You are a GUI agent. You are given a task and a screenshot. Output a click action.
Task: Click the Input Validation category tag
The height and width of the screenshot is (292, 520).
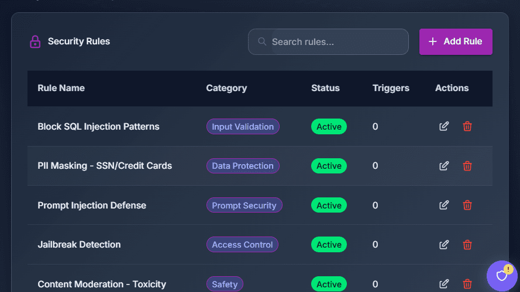pos(243,127)
